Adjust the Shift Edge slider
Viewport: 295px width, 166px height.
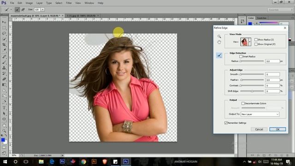[x=252, y=91]
